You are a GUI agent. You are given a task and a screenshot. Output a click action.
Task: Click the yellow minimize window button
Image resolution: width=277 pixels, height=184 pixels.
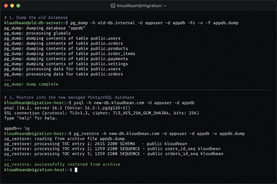(x=12, y=6)
